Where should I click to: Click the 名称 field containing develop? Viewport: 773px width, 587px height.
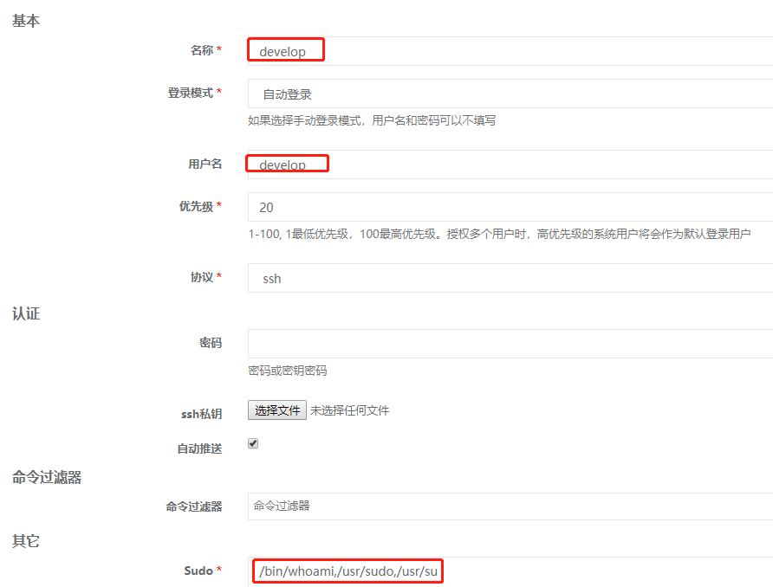(x=510, y=51)
